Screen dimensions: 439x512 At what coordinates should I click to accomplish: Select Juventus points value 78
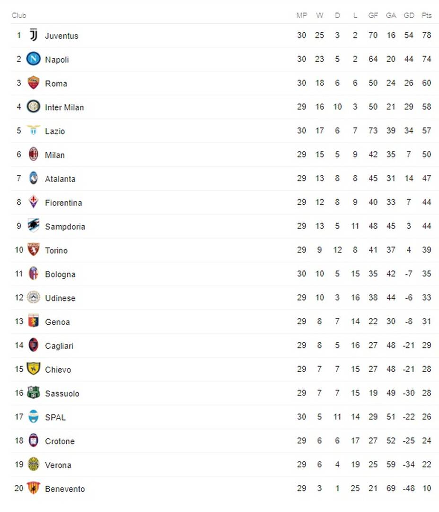[x=426, y=36]
